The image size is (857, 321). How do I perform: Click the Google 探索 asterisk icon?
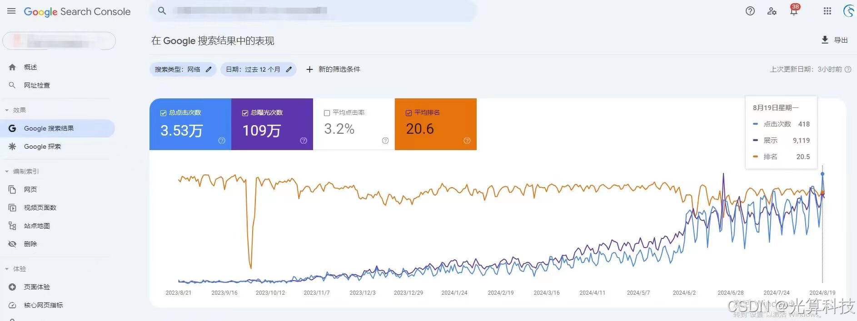[x=12, y=146]
